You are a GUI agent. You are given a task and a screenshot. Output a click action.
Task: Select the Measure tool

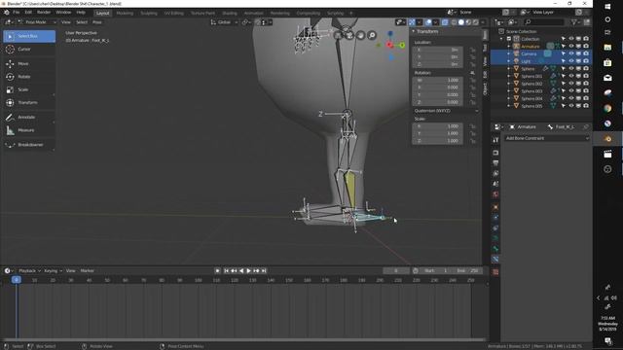[x=29, y=130]
